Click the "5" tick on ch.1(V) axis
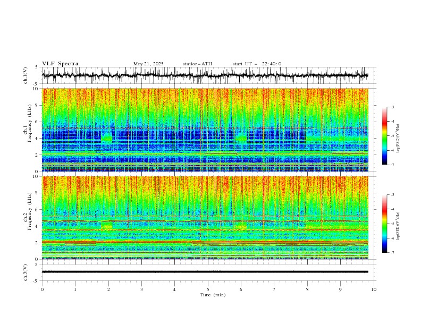This screenshot has height=325, width=421. 36,67
